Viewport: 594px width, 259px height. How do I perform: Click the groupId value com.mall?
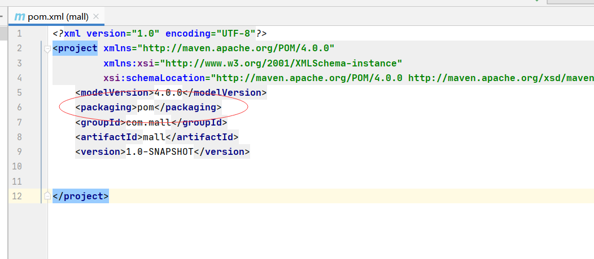pos(148,122)
